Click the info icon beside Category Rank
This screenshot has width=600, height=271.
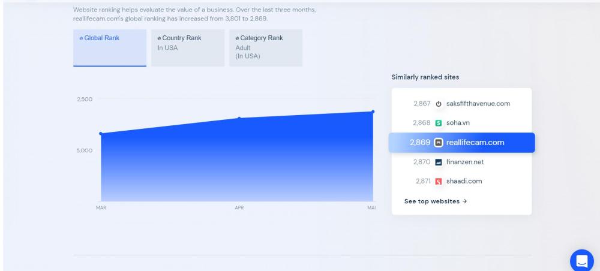[x=237, y=38]
